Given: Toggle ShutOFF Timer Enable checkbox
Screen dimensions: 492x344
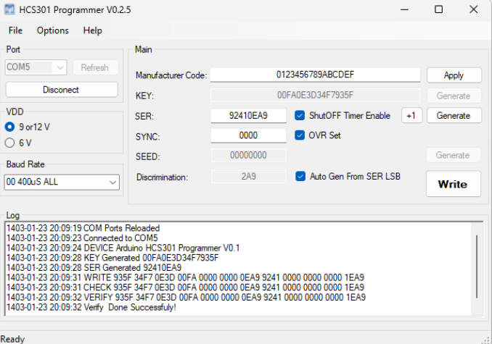Looking at the screenshot, I should (x=300, y=116).
